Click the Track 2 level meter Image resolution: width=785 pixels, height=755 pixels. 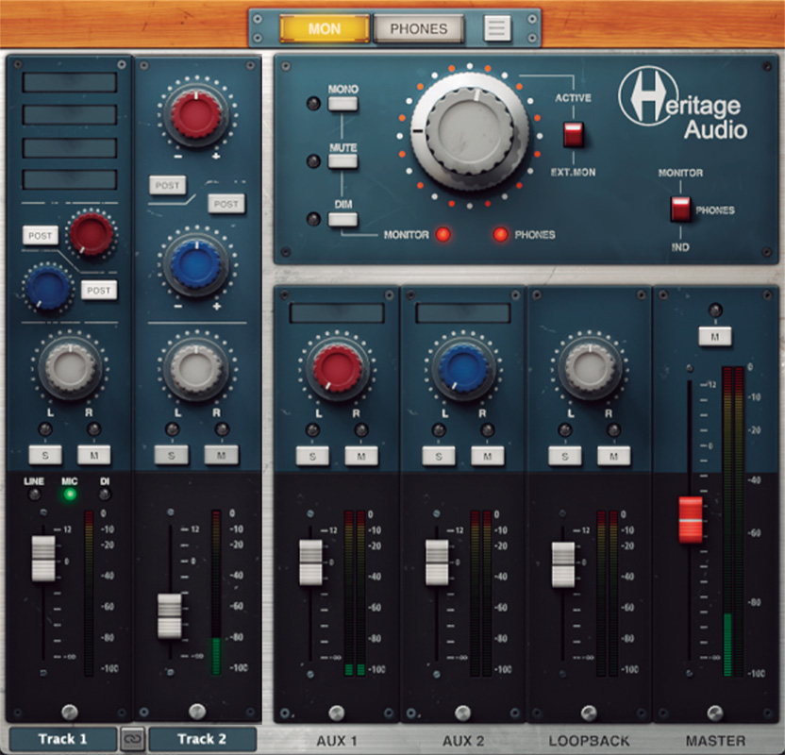216,593
